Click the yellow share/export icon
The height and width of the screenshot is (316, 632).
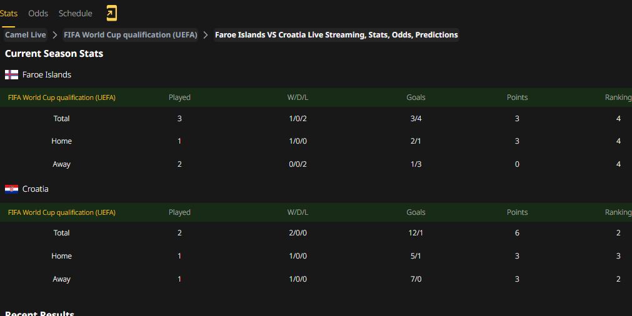pyautogui.click(x=112, y=13)
